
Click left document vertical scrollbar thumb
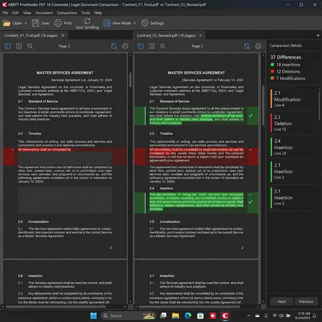(x=130, y=80)
